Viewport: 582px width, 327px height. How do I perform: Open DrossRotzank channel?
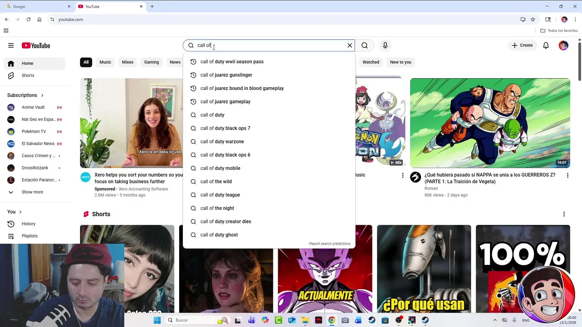coord(35,168)
